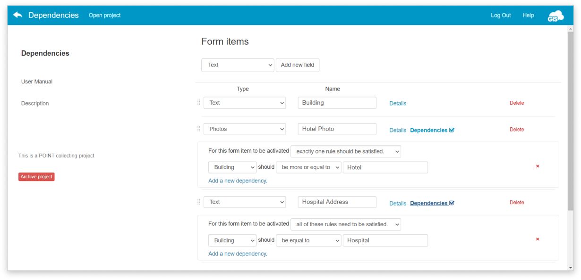Screen dimensions: 581x280
Task: Delete the Hotel Photo field
Action: point(517,129)
